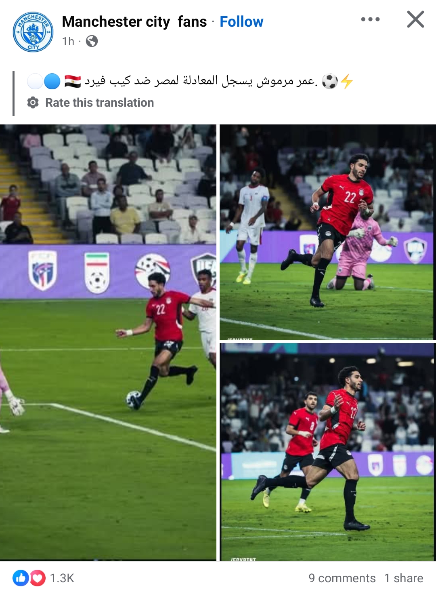This screenshot has width=436, height=594.
Task: Click the globe public audience icon
Action: coord(92,41)
